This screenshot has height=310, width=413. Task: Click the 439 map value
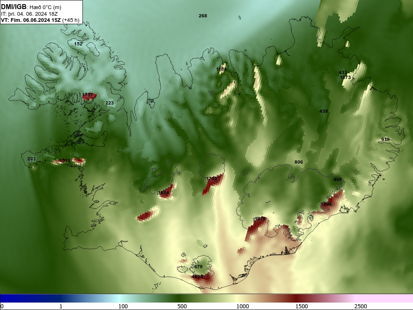[323, 111]
